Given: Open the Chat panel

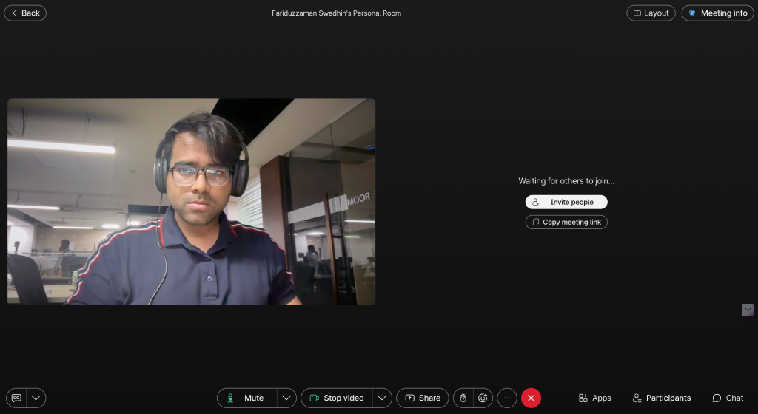Looking at the screenshot, I should click(x=728, y=398).
